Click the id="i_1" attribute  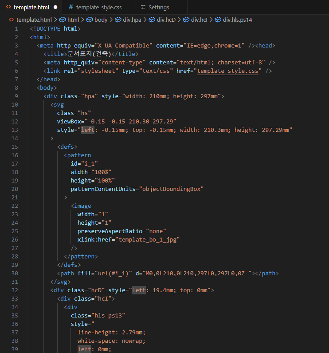84,164
